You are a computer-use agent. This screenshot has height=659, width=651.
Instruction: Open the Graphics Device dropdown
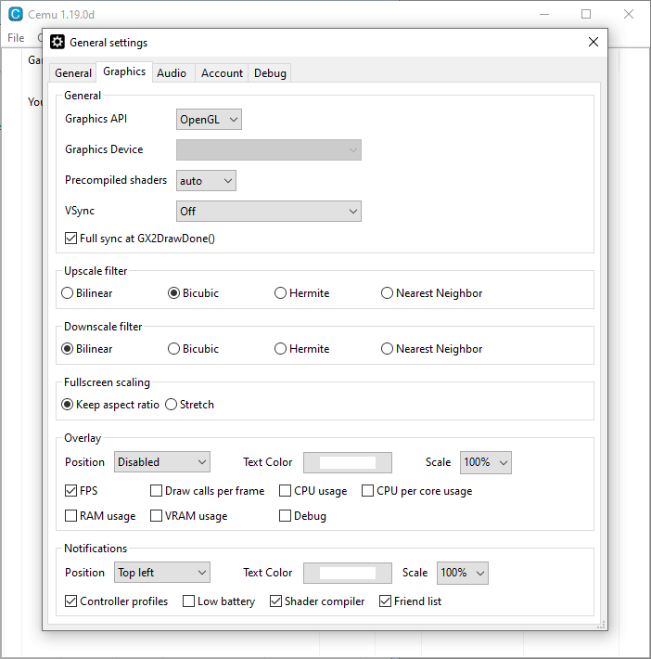click(269, 150)
